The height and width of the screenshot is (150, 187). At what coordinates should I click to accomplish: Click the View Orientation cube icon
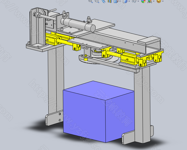(116, 1)
